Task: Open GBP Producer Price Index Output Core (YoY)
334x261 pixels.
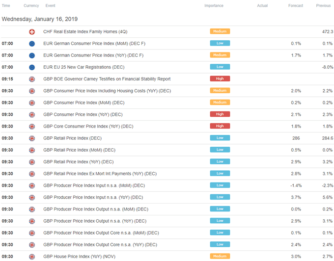Action: coord(100,245)
